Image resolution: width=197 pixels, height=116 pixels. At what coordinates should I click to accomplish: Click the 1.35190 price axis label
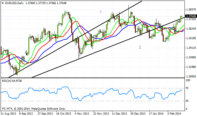pos(191,38)
